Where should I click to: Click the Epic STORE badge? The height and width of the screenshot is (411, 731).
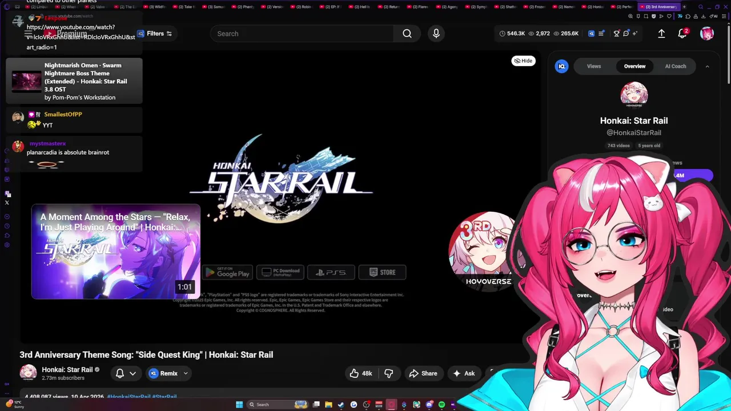point(382,272)
